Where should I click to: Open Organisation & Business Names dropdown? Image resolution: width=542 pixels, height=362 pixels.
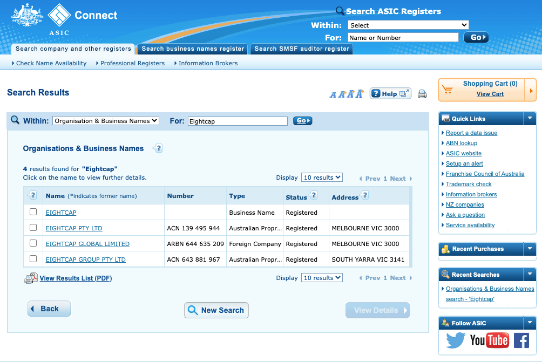[x=106, y=121]
